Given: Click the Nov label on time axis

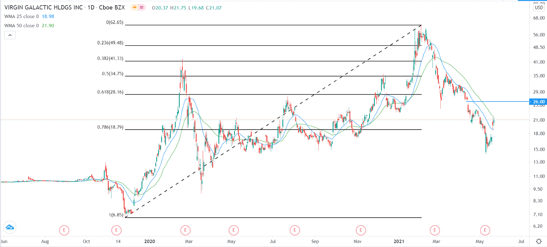Looking at the screenshot, I should pos(358,242).
